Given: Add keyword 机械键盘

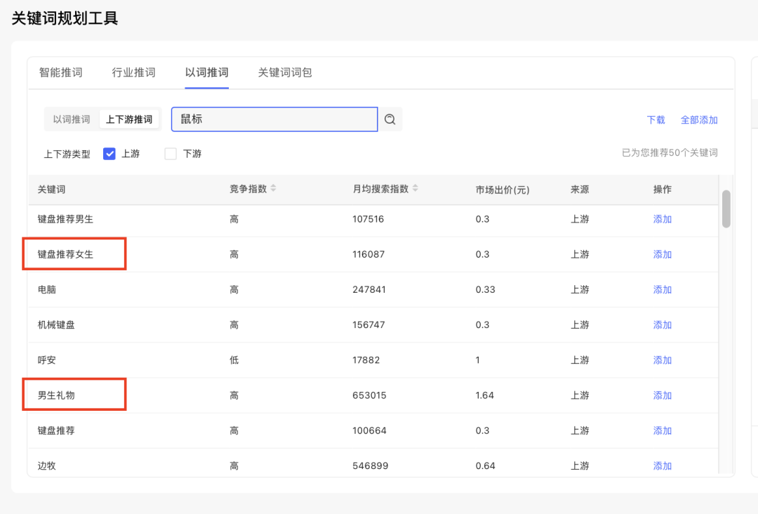Looking at the screenshot, I should click(x=663, y=325).
